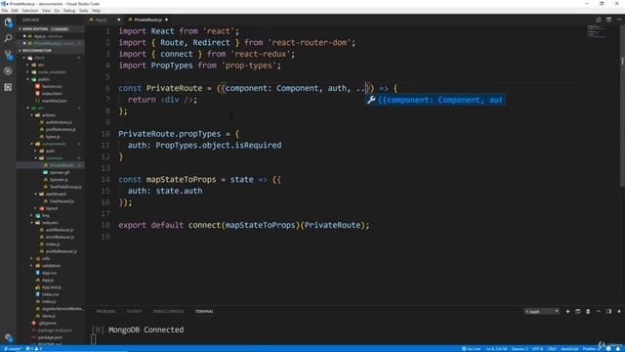Image resolution: width=625 pixels, height=352 pixels.
Task: Open the Debug view in activity bar
Action: tap(8, 71)
